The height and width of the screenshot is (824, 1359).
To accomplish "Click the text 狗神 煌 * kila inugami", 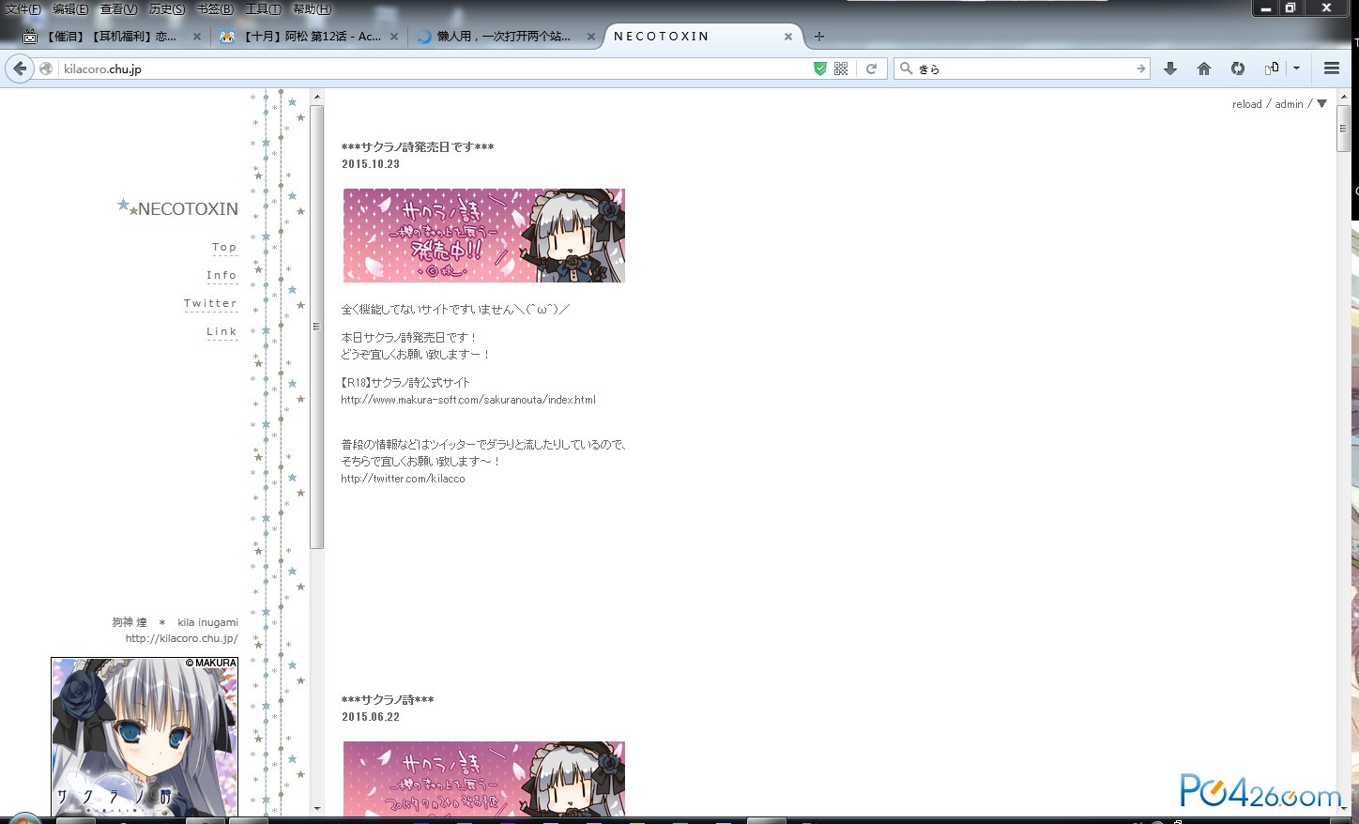I will (175, 622).
